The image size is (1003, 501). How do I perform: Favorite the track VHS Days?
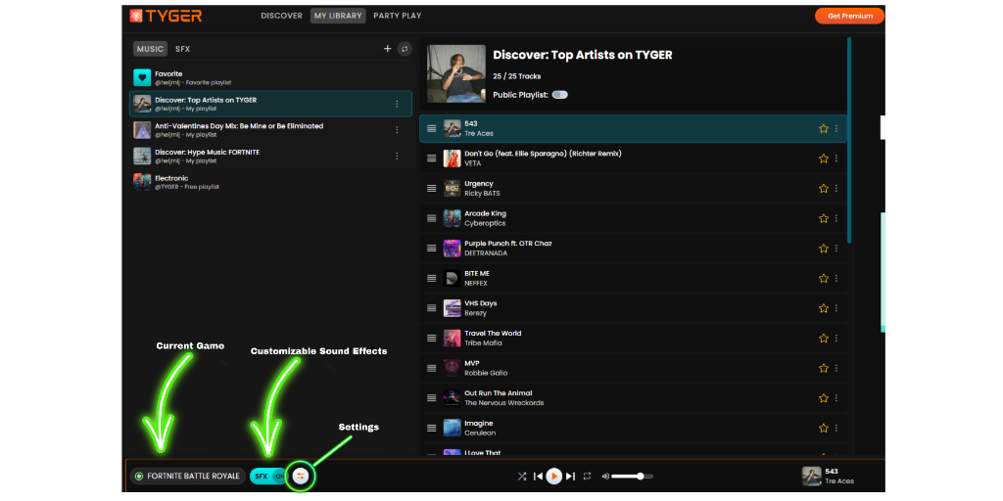pyautogui.click(x=823, y=308)
